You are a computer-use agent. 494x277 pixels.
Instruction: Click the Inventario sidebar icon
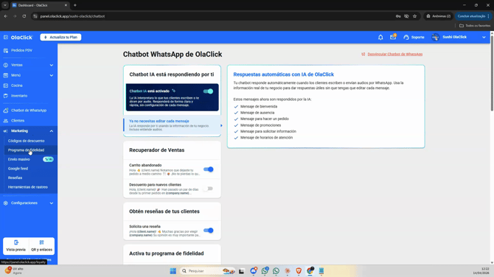tap(6, 96)
